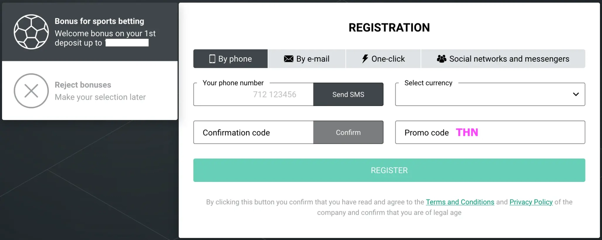Open the Select currency combo box

tap(490, 94)
